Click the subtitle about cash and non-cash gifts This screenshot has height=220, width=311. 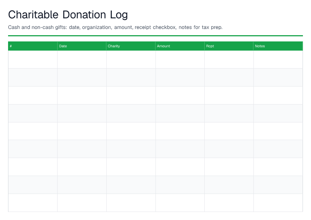115,27
